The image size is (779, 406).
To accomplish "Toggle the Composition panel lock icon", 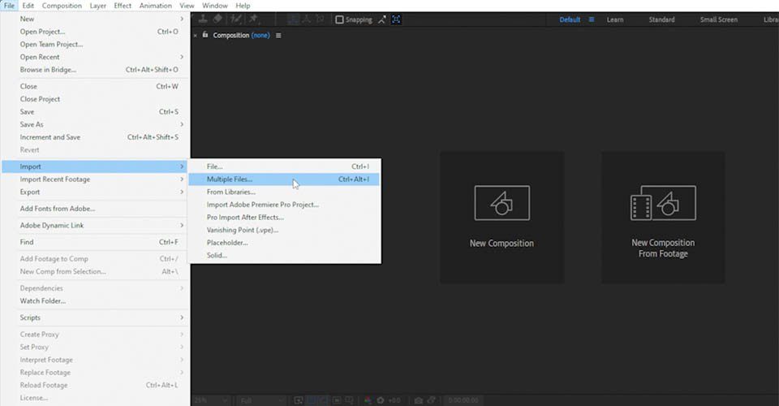I will [205, 35].
